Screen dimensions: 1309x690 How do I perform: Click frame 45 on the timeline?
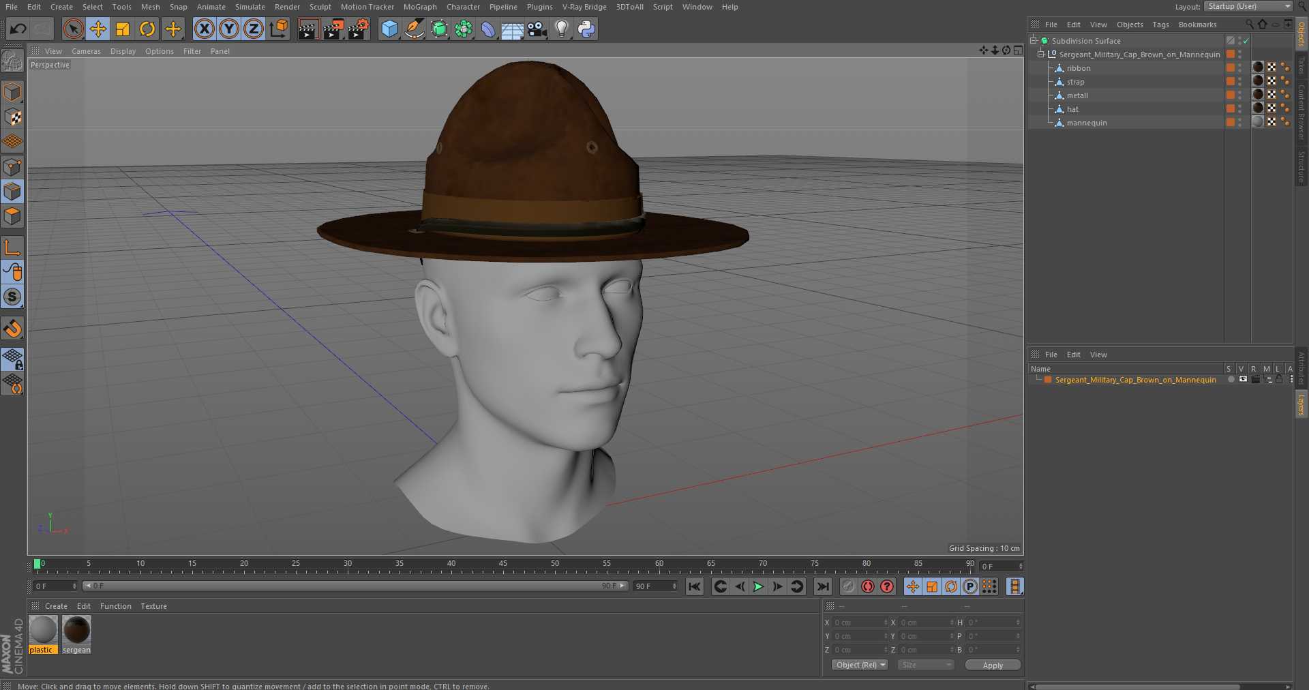click(503, 565)
